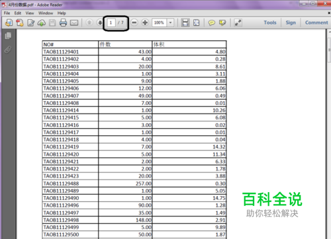Click the value 8.61
This screenshot has height=239, width=331.
tap(220, 67)
